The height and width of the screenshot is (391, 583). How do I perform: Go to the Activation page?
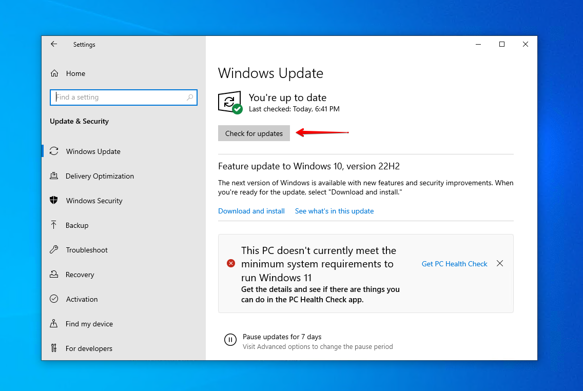(124, 299)
